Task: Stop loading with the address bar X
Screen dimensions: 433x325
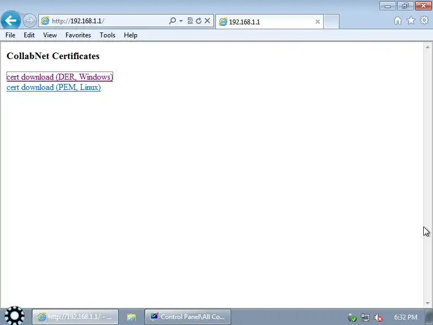Action: (x=207, y=21)
